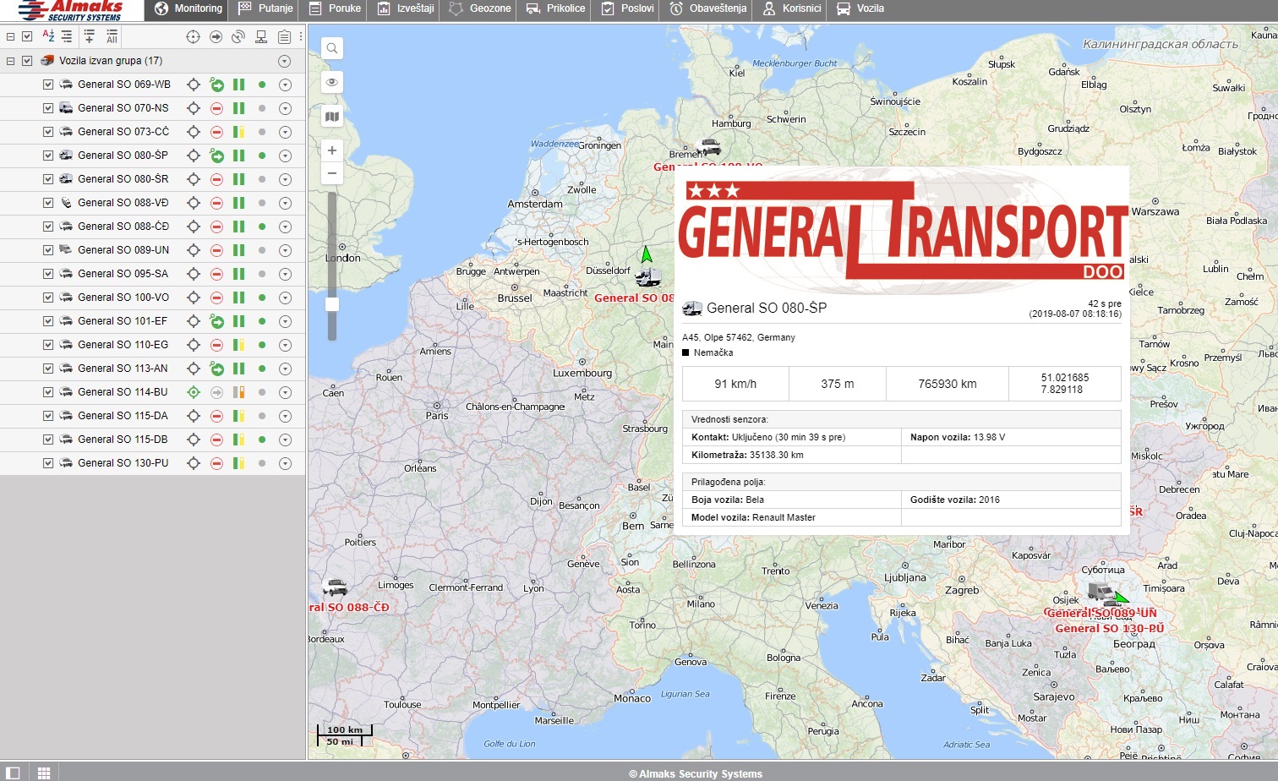Open dropdown menu for General SO 115-DB
Screen dimensions: 1278x781
(x=285, y=440)
